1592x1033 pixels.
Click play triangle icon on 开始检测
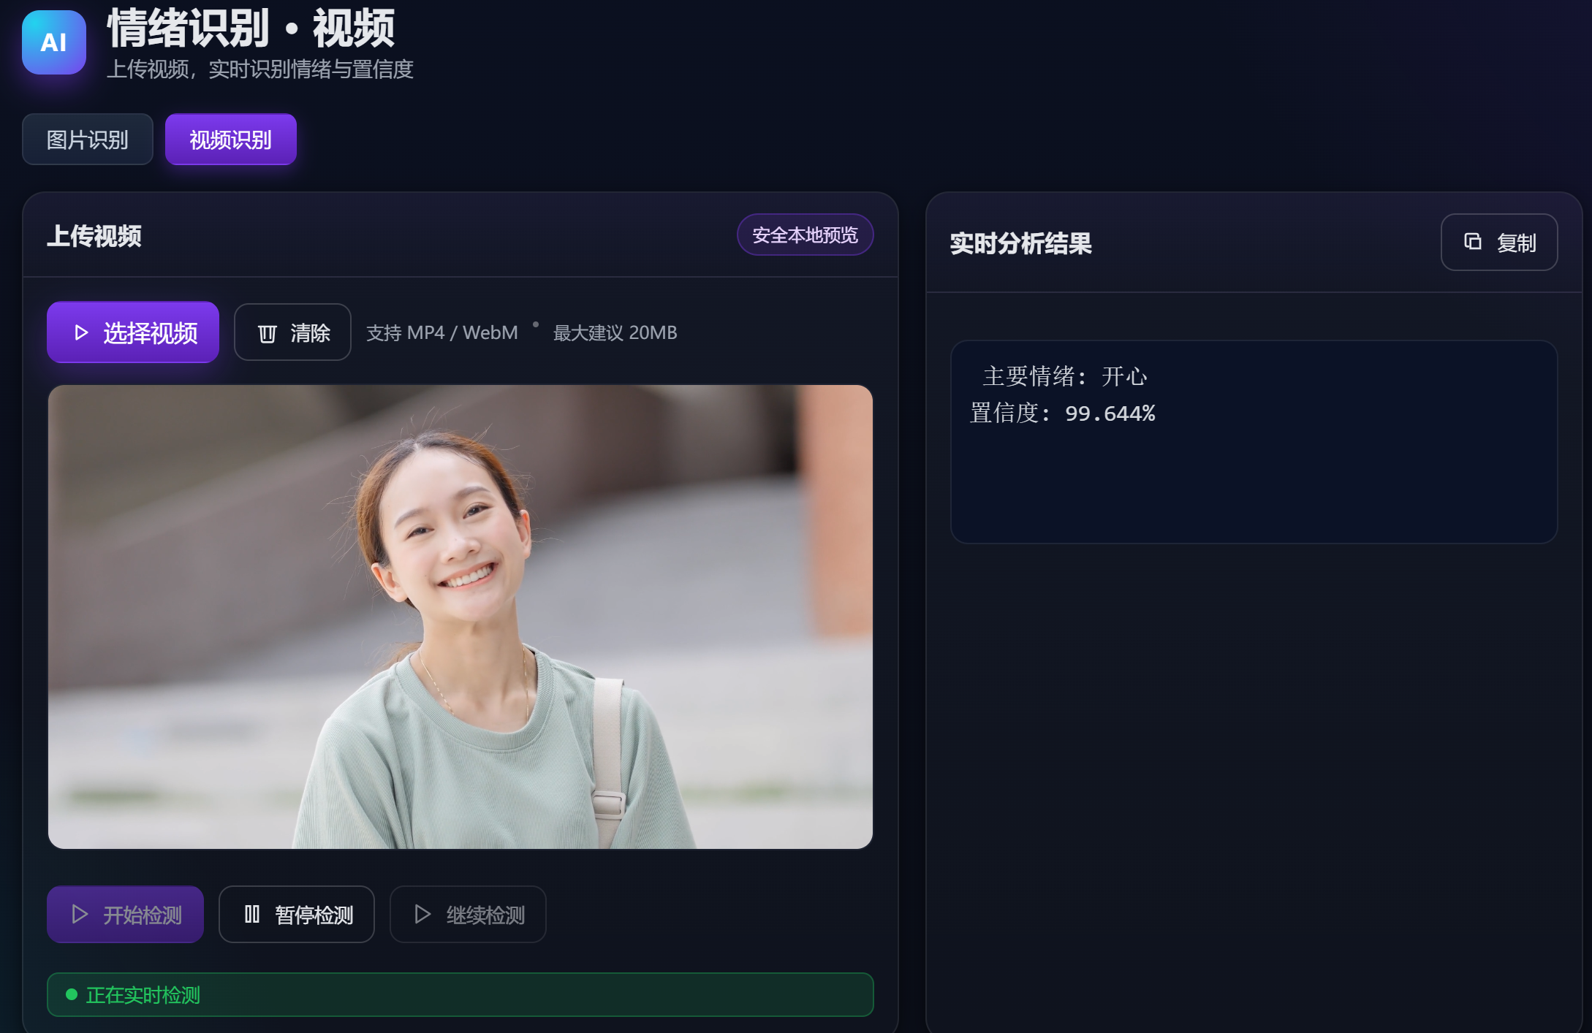tap(80, 915)
